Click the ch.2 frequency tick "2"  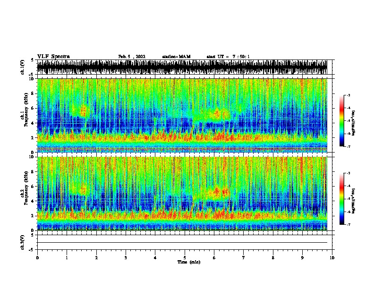point(33,216)
